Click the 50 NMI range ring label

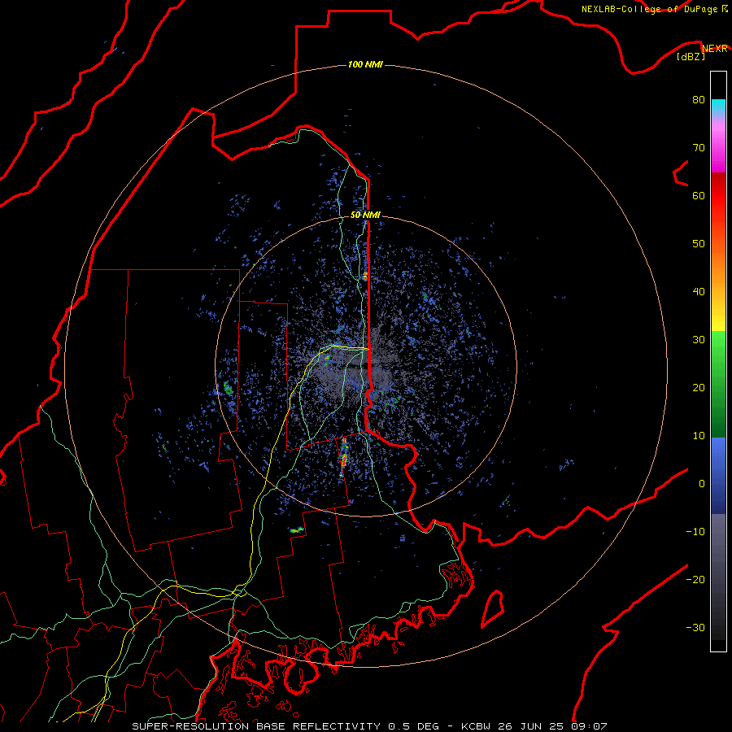point(365,215)
